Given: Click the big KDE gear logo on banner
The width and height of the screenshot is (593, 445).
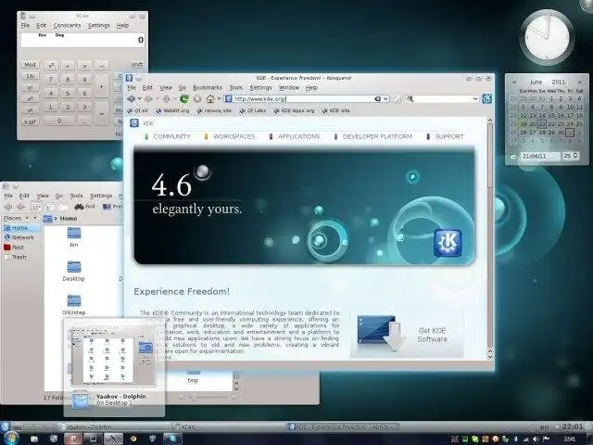Looking at the screenshot, I should coord(448,242).
